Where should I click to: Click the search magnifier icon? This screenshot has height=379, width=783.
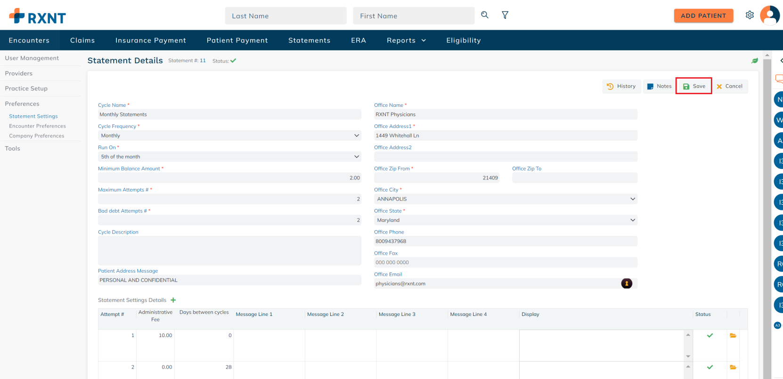[x=484, y=15]
